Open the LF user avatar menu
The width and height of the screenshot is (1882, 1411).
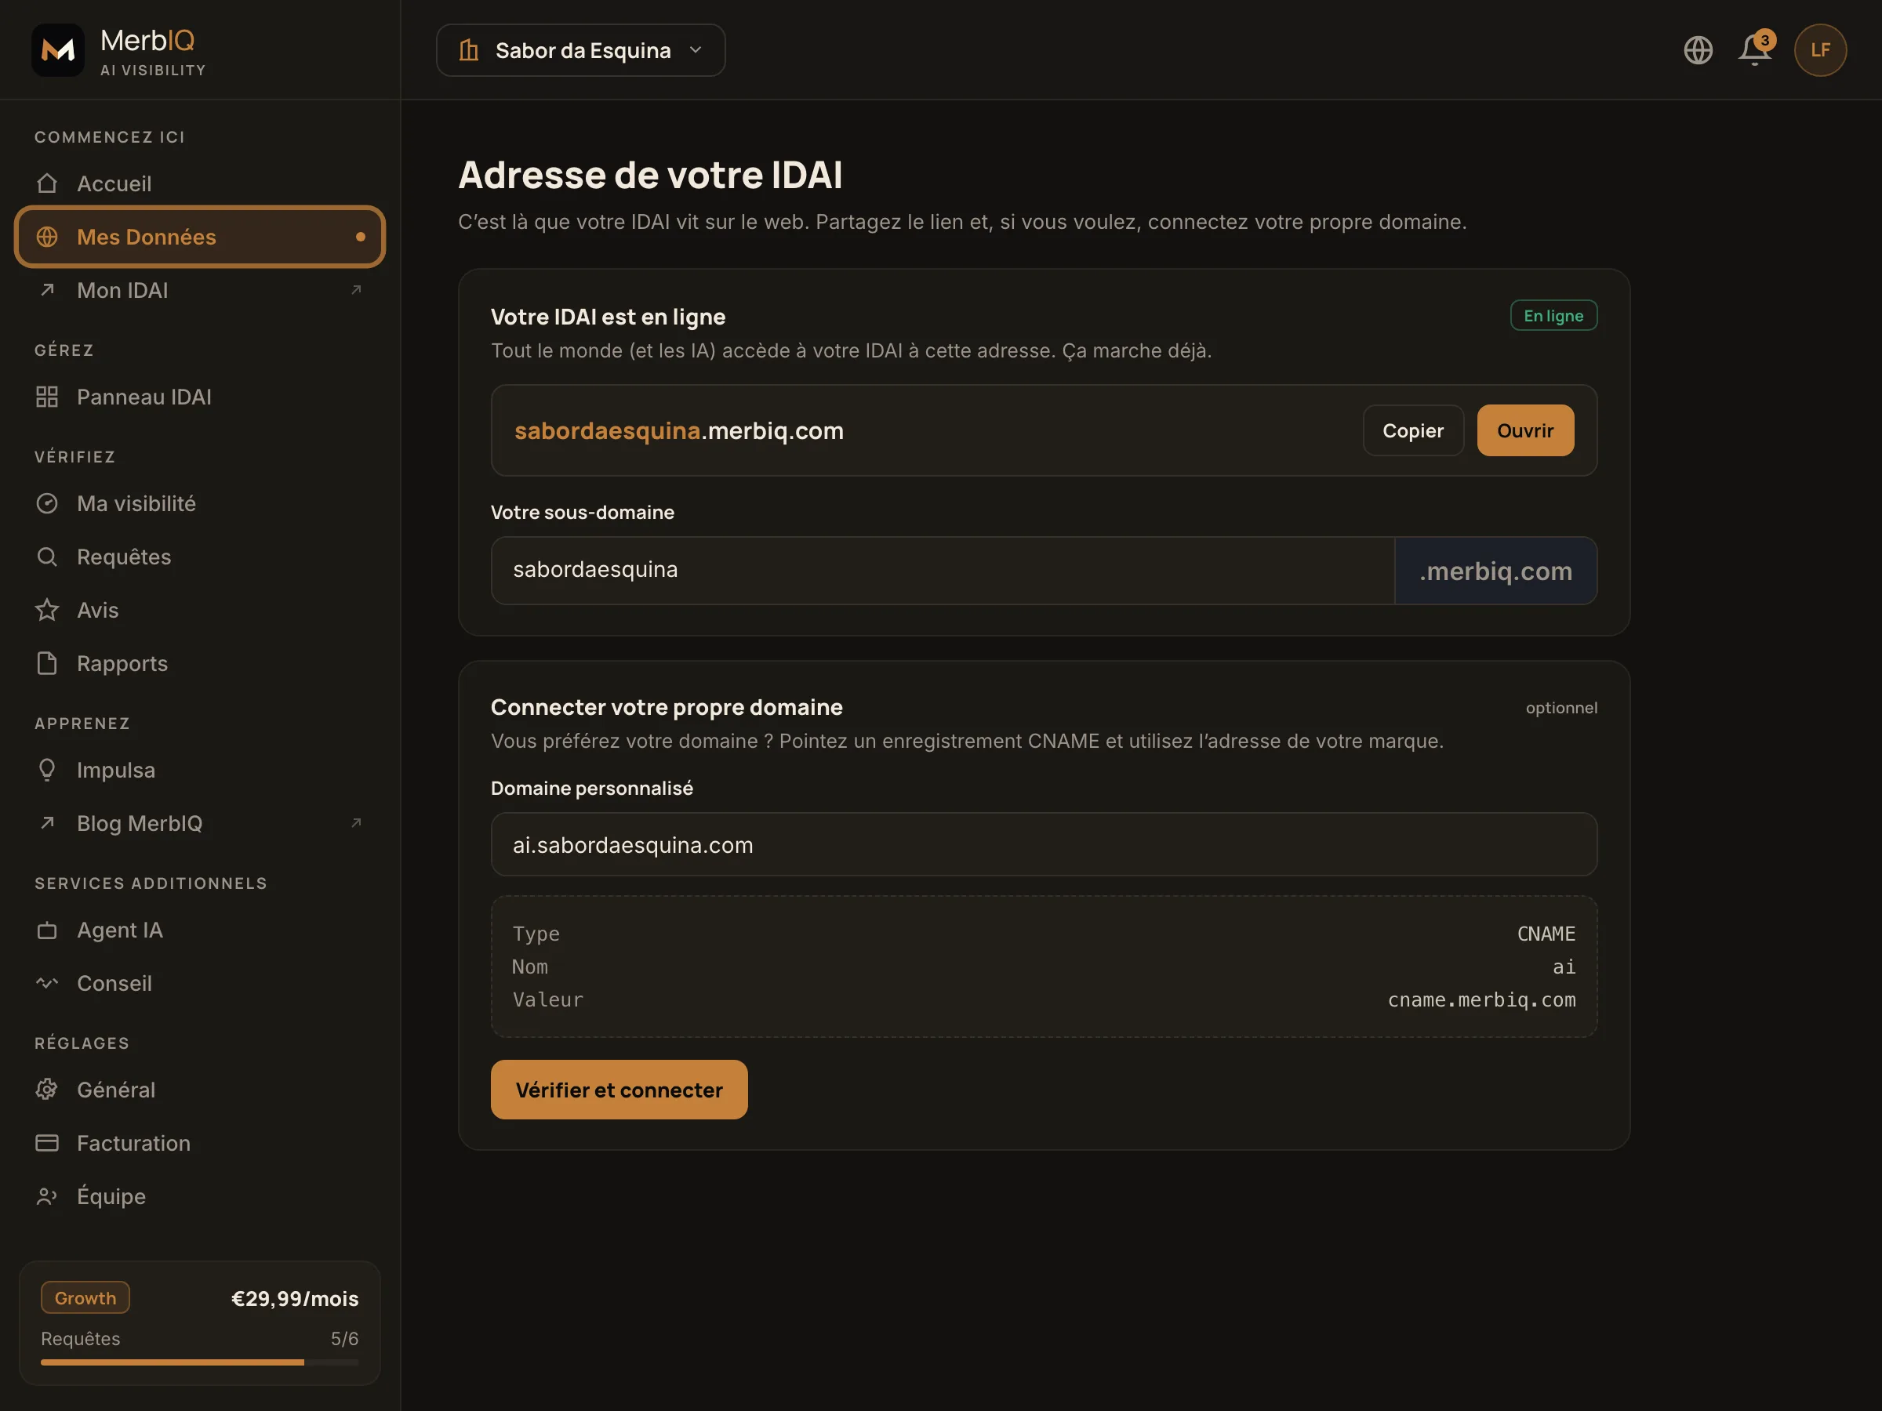click(1821, 50)
